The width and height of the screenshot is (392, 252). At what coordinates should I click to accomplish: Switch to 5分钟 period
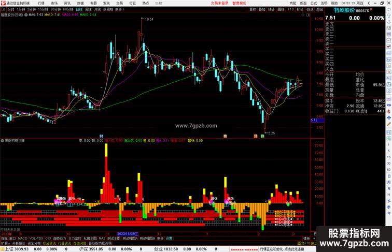click(31, 9)
